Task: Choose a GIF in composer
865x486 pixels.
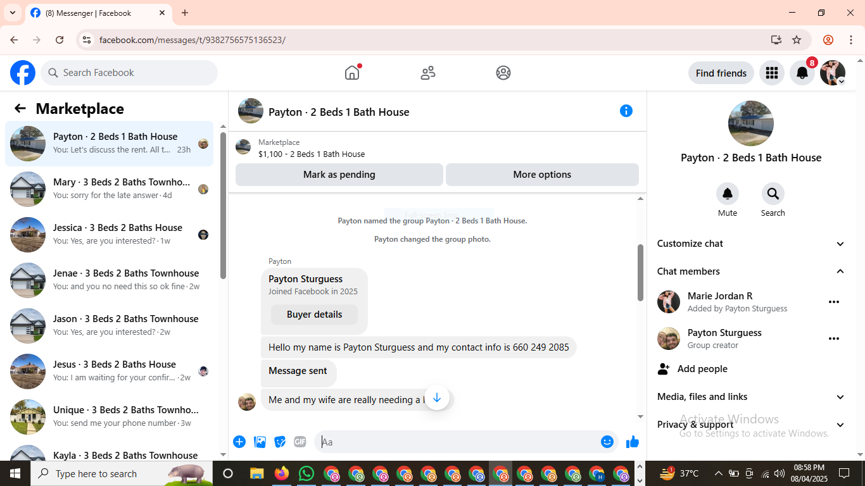Action: [300, 442]
